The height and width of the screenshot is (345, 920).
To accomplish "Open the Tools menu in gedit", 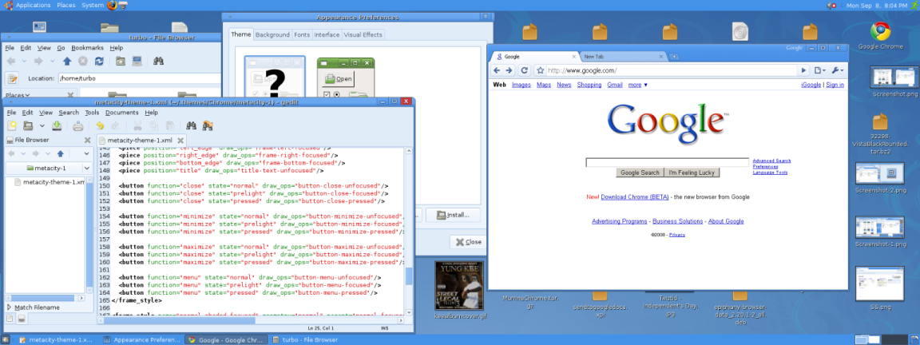I will coord(92,113).
